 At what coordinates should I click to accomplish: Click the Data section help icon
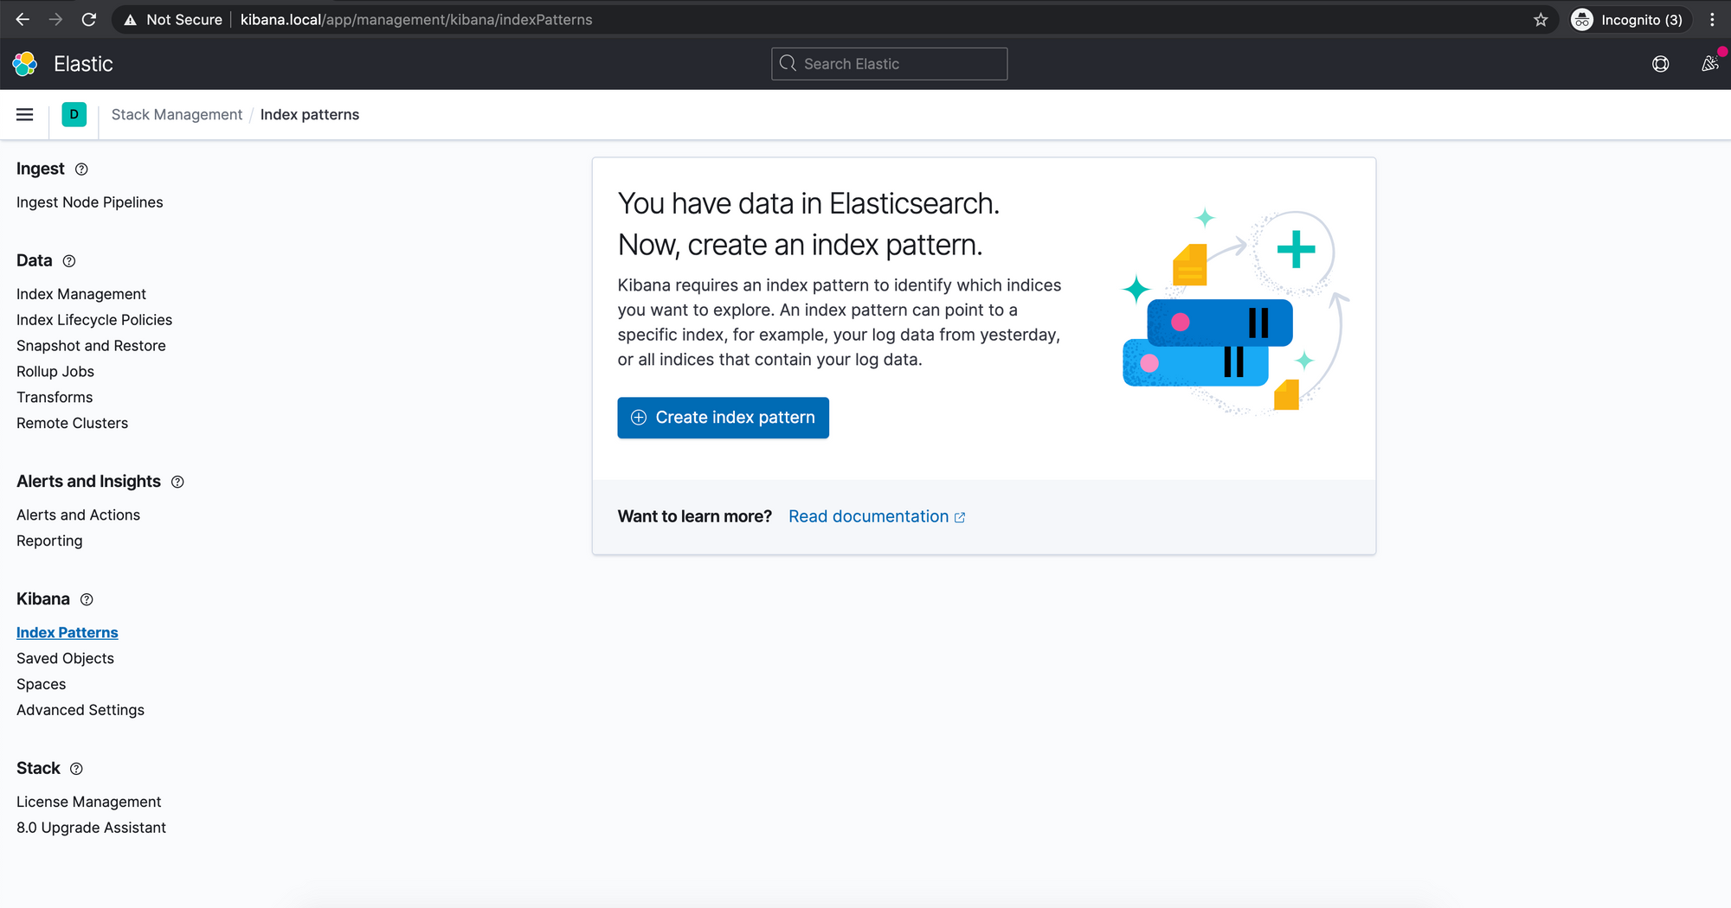pos(69,261)
